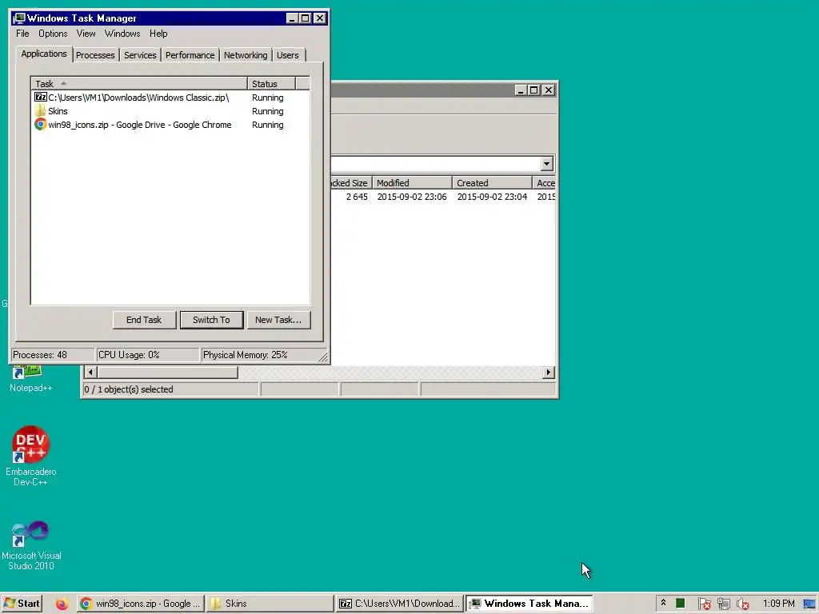Close the 7-Zip window

(x=549, y=90)
